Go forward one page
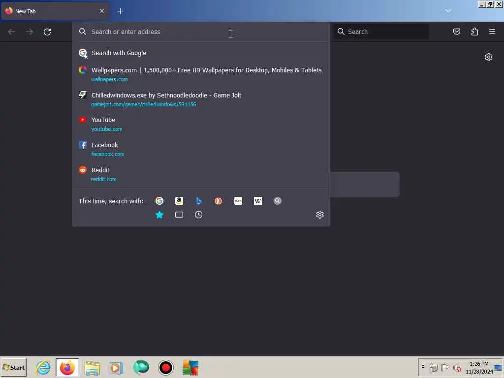The width and height of the screenshot is (504, 378). [30, 32]
